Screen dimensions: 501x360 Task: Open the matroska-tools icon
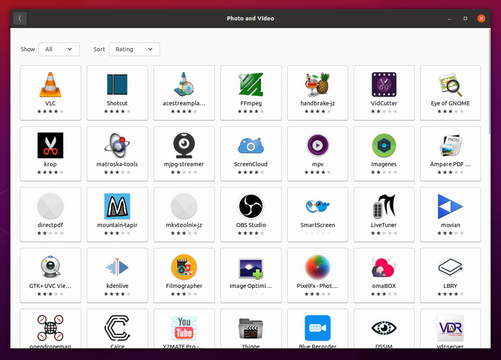click(x=117, y=145)
